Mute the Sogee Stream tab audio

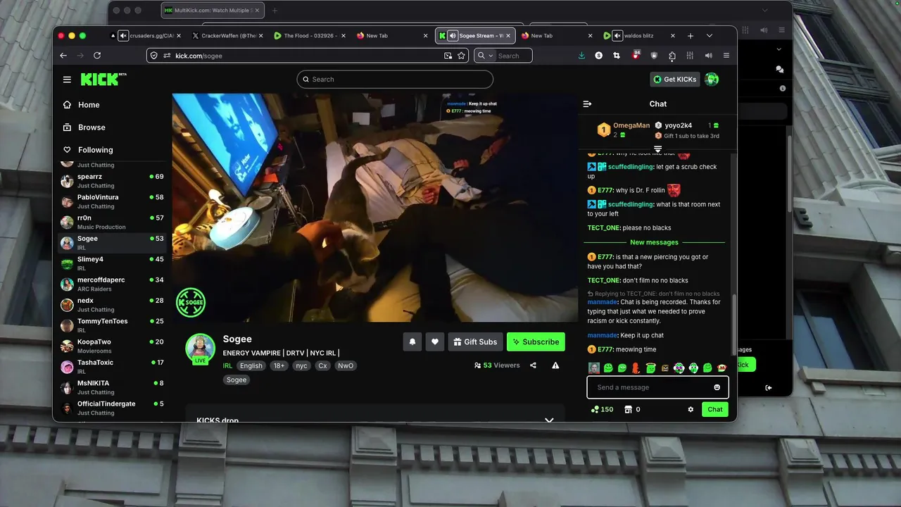453,36
